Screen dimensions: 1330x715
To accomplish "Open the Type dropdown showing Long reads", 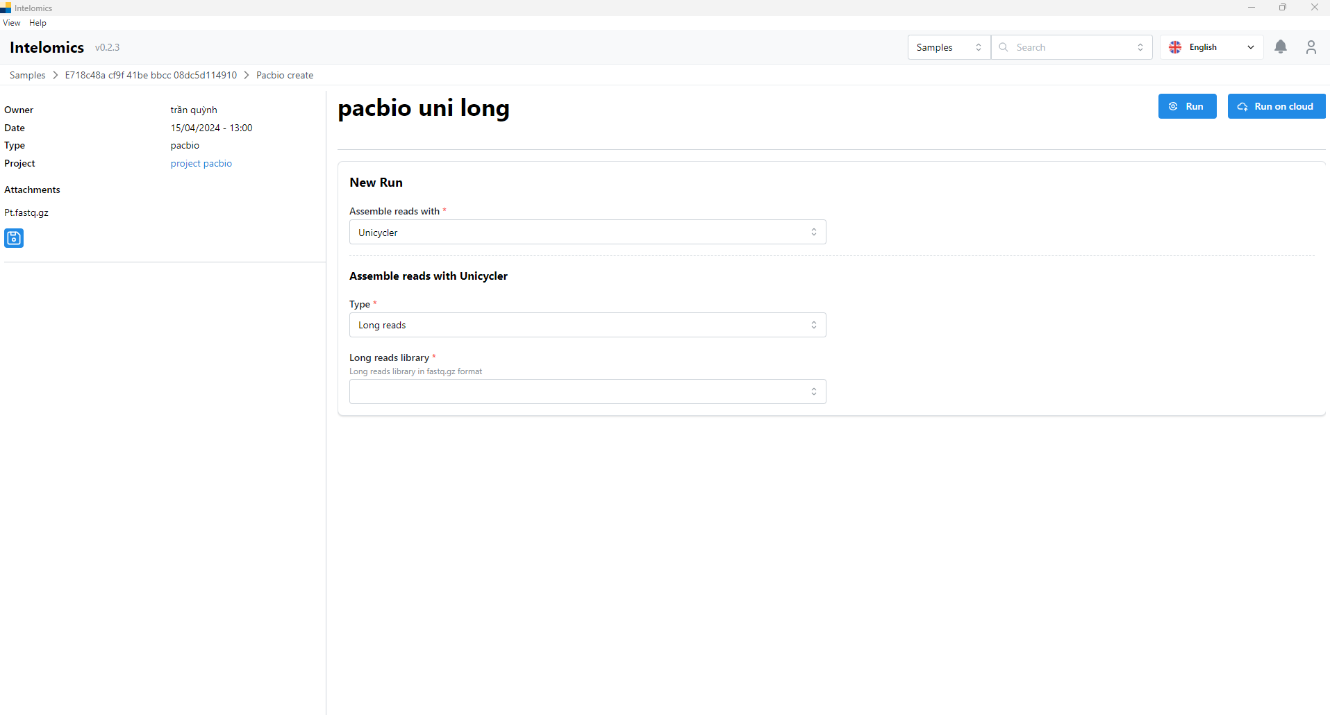I will (x=588, y=325).
